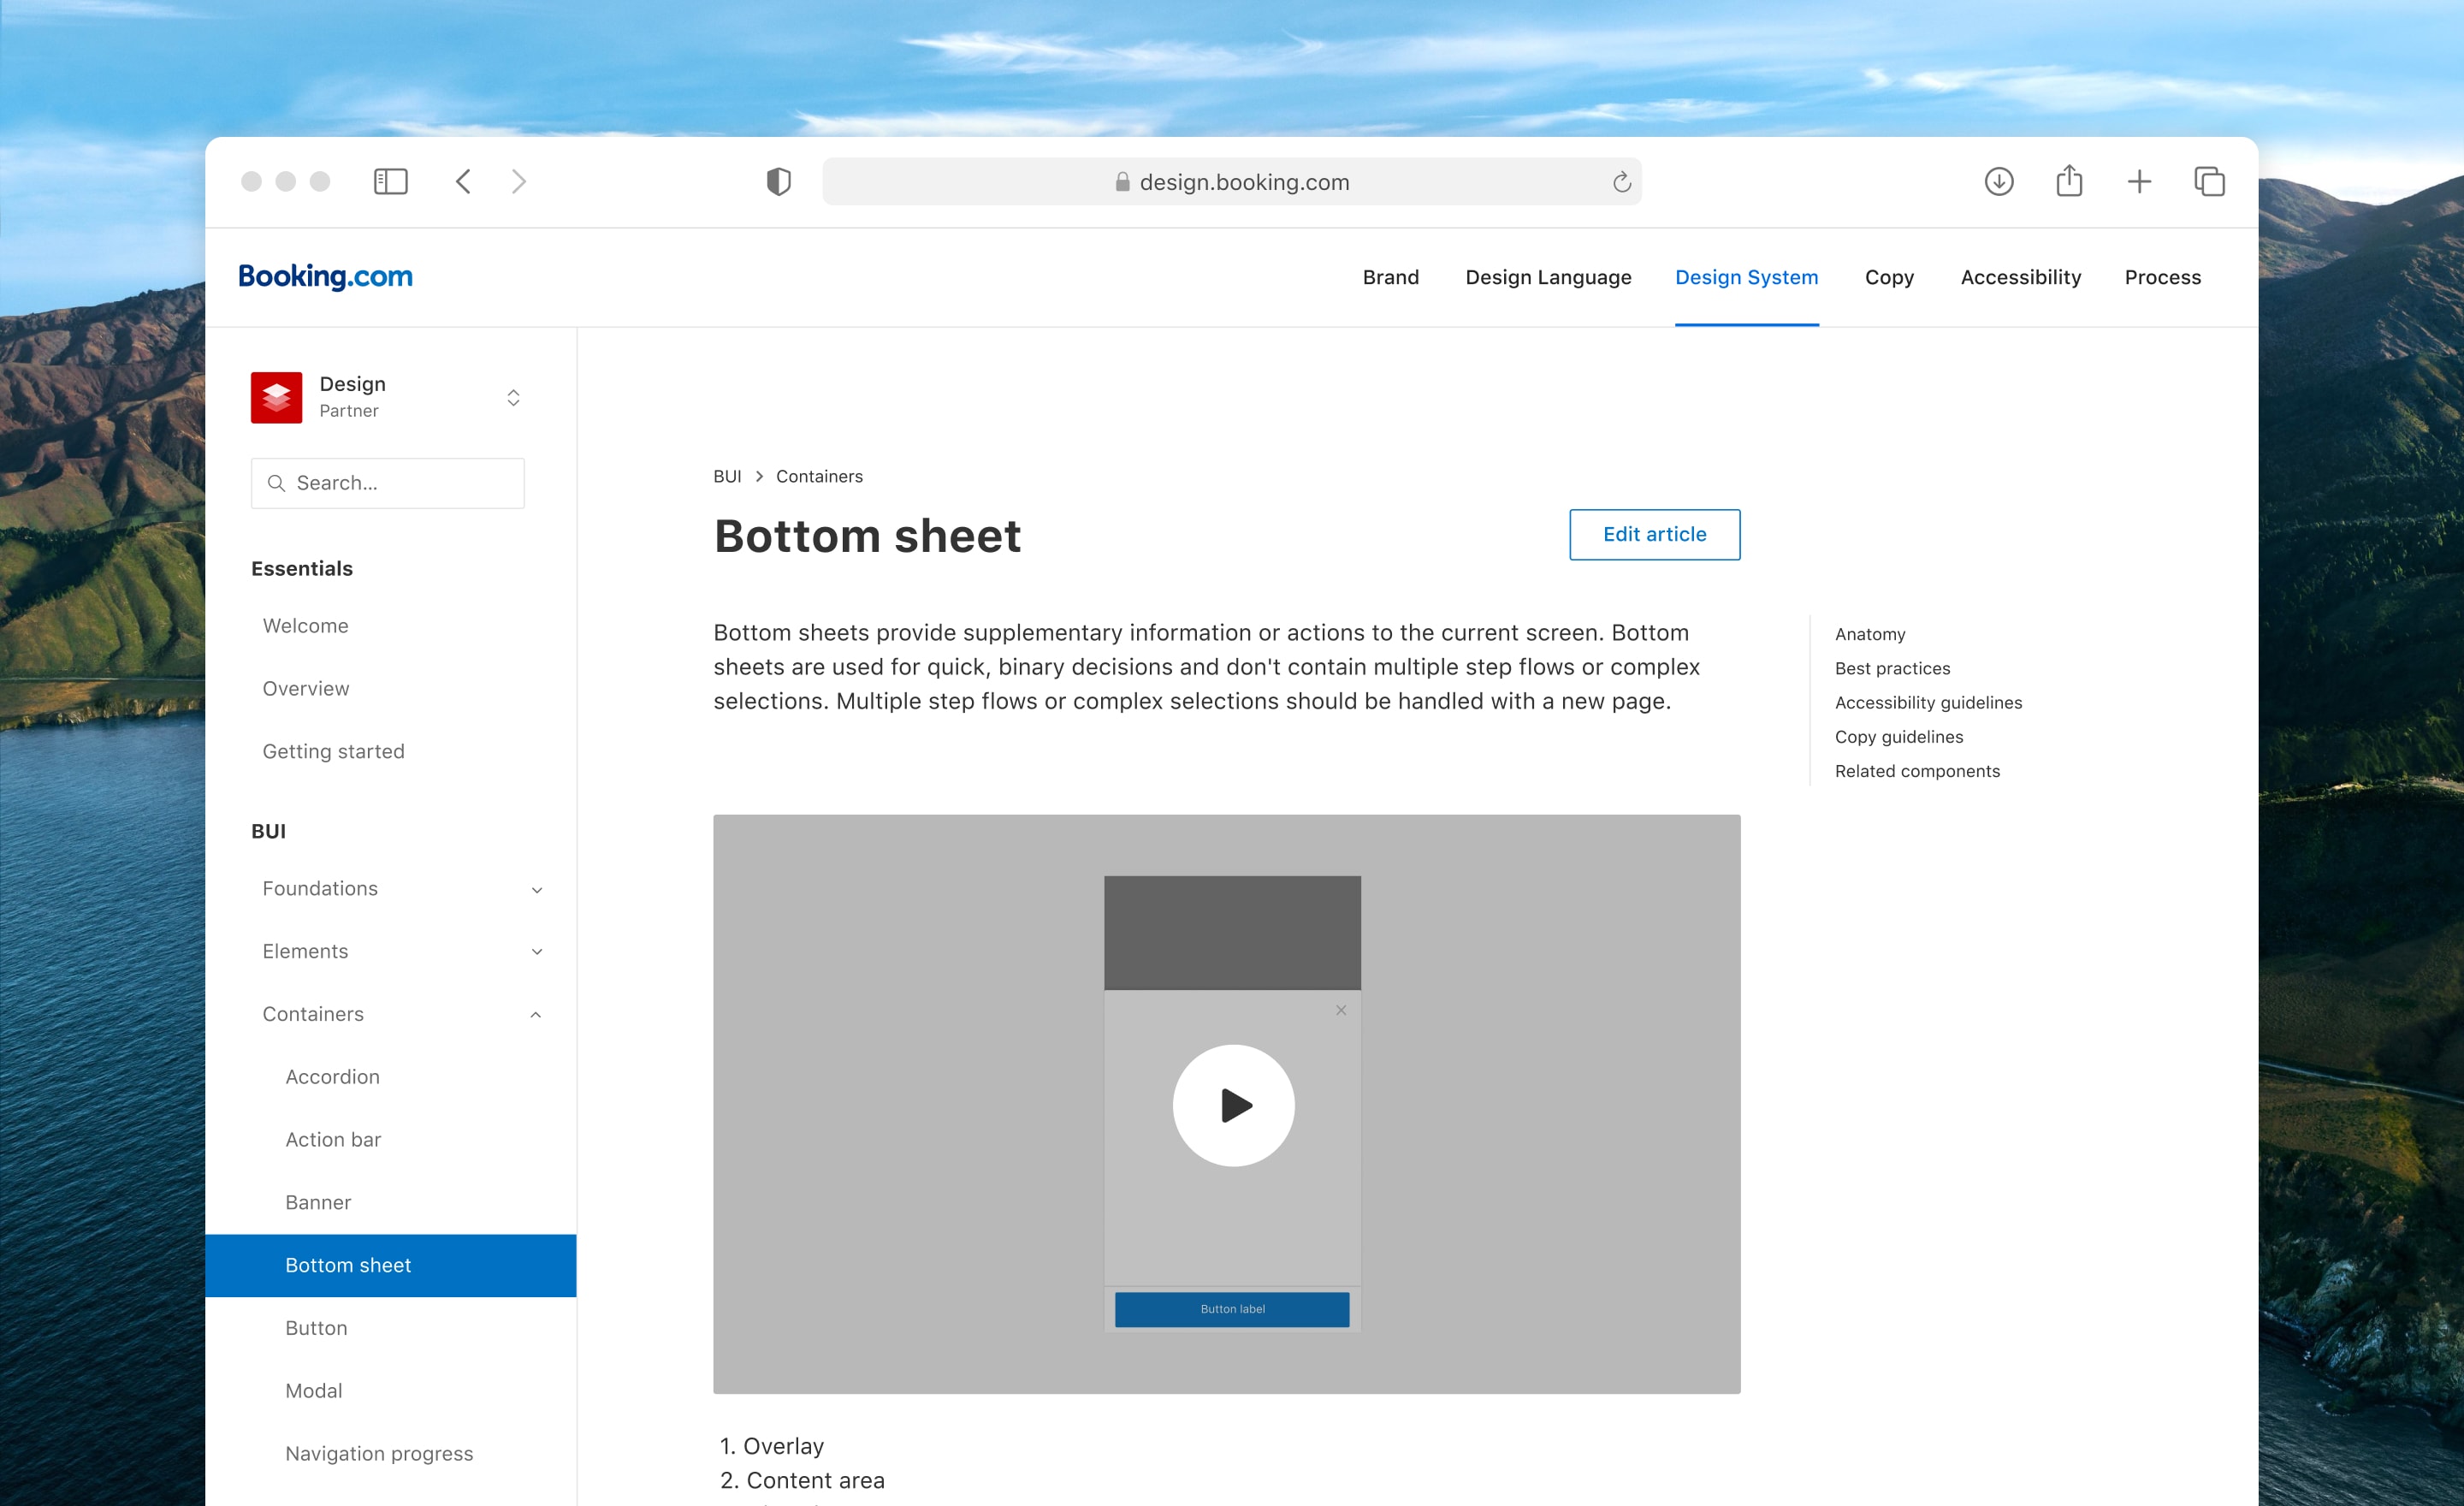The width and height of the screenshot is (2464, 1506).
Task: Open the Banner page
Action: tap(318, 1202)
